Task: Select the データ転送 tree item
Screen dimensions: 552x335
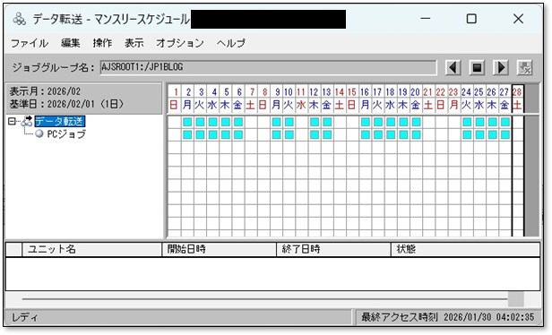Action: [59, 122]
